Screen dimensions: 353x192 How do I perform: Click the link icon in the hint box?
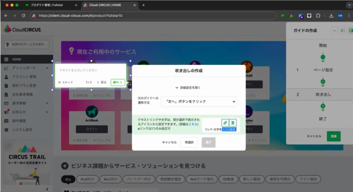click(225, 123)
